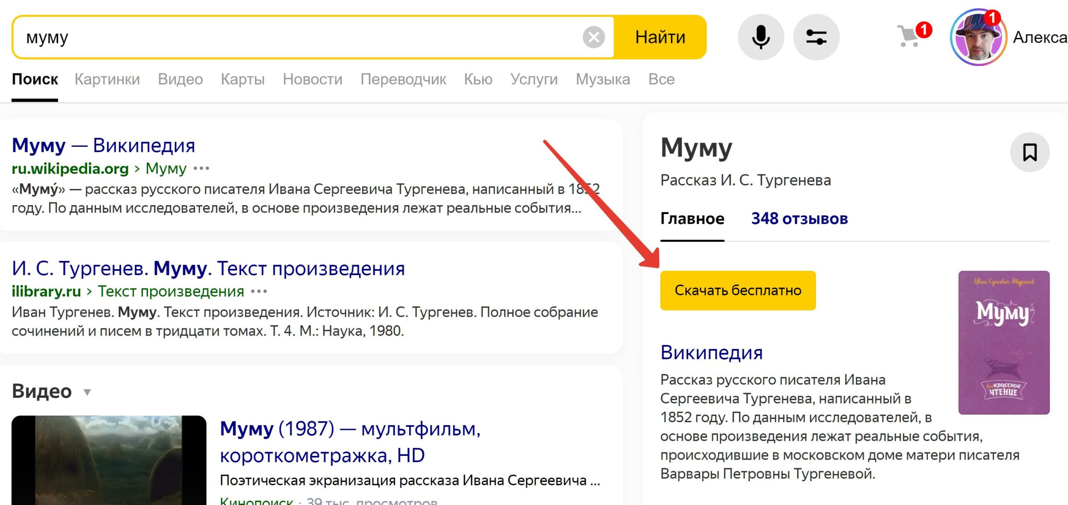
Task: Play the Муму 1987 video thumbnail
Action: pyautogui.click(x=109, y=460)
